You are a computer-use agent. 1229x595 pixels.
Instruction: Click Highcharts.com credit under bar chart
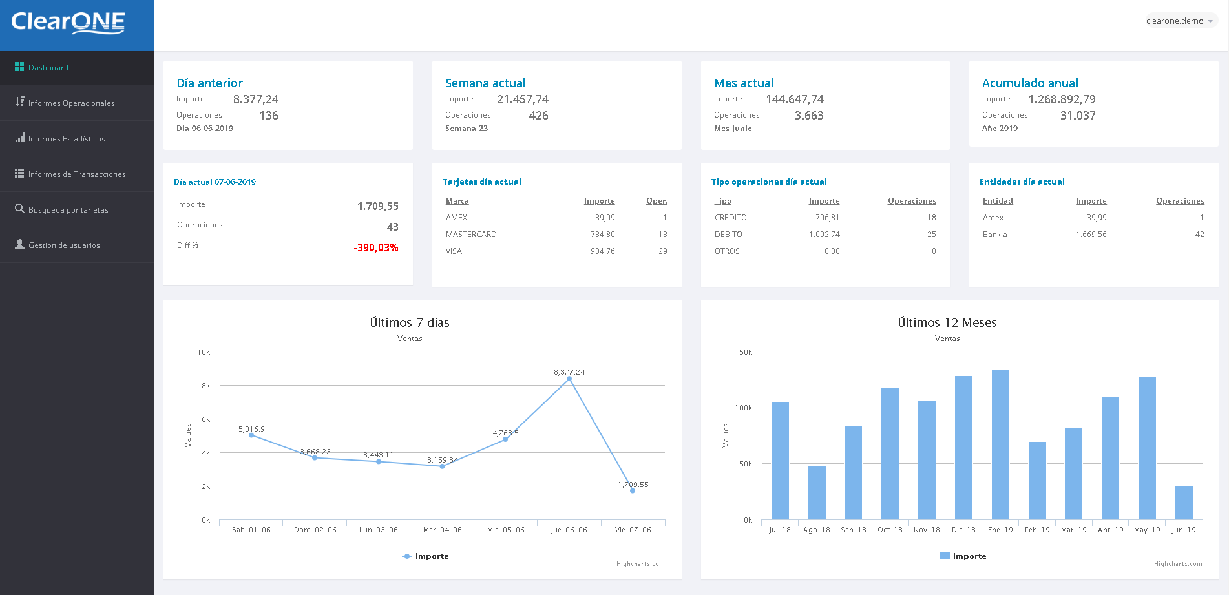pyautogui.click(x=1178, y=564)
